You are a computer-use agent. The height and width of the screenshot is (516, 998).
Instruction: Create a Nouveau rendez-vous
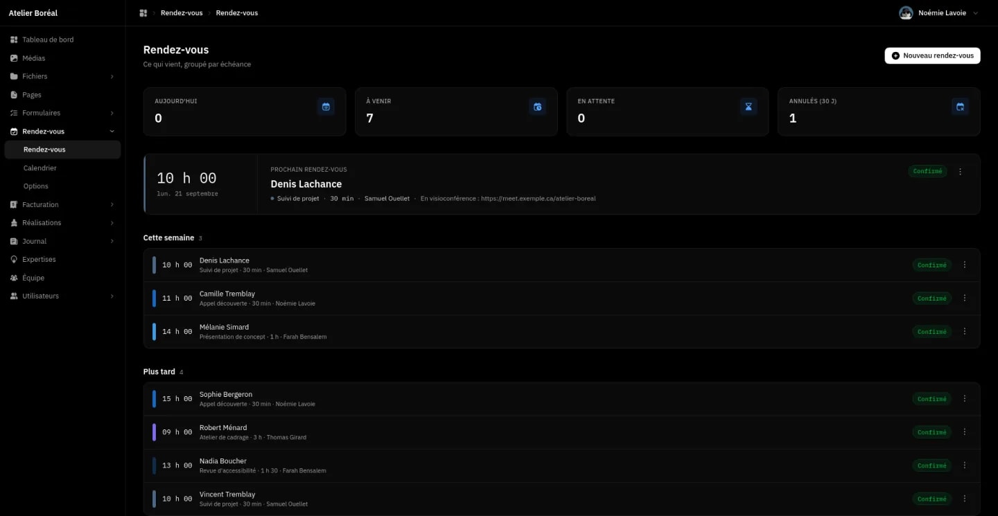coord(932,55)
